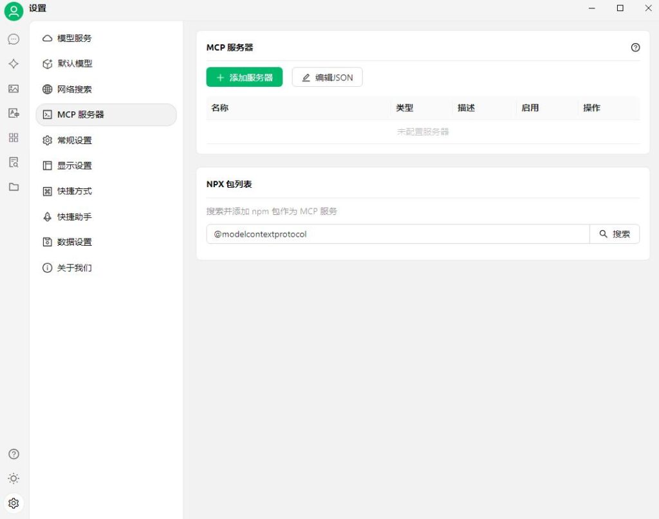Screen dimensions: 659x519
Task: Click the MCP servers help question icon
Action: (635, 48)
